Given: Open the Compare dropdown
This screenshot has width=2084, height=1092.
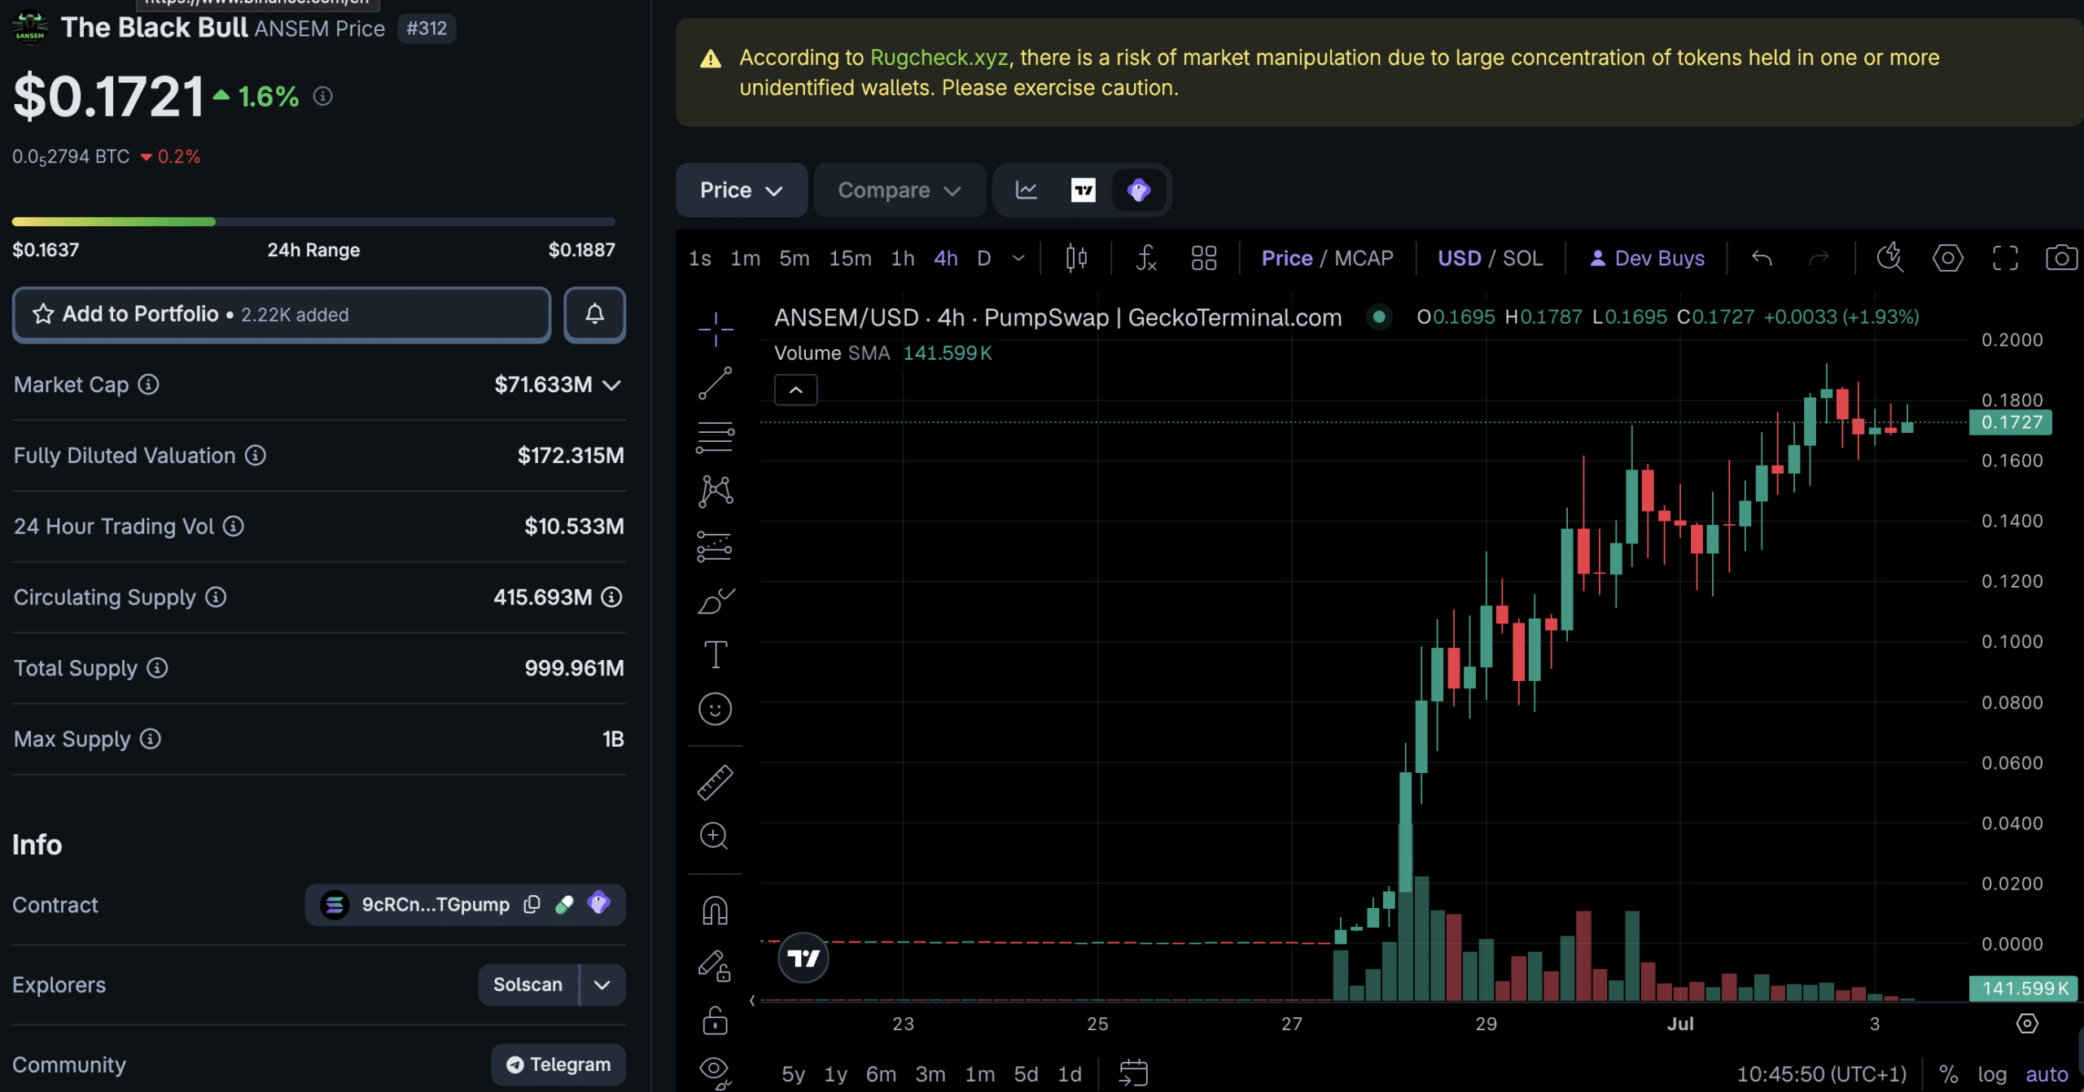Looking at the screenshot, I should pyautogui.click(x=900, y=190).
